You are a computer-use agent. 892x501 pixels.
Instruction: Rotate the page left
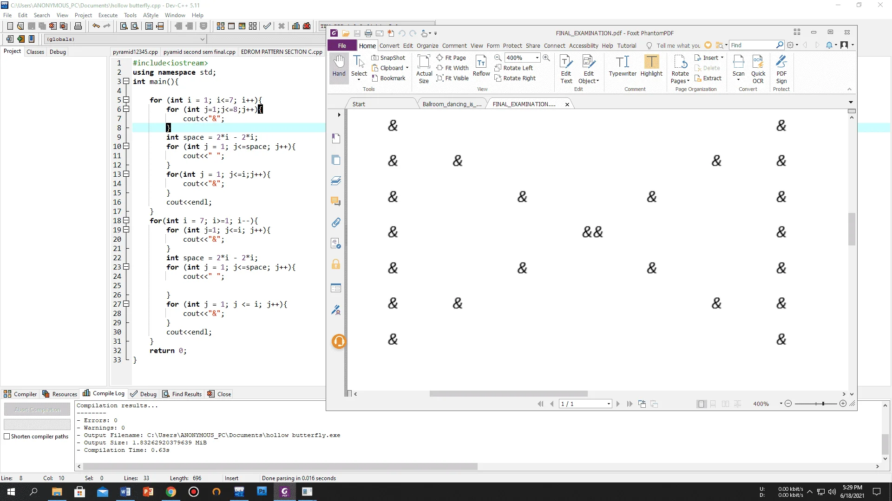pyautogui.click(x=513, y=68)
